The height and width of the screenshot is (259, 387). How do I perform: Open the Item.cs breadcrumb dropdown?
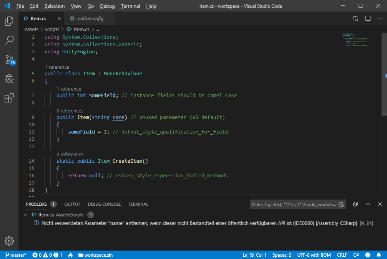[x=81, y=29]
